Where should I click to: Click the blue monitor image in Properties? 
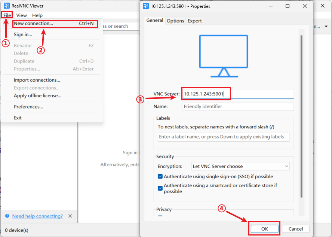224,56
